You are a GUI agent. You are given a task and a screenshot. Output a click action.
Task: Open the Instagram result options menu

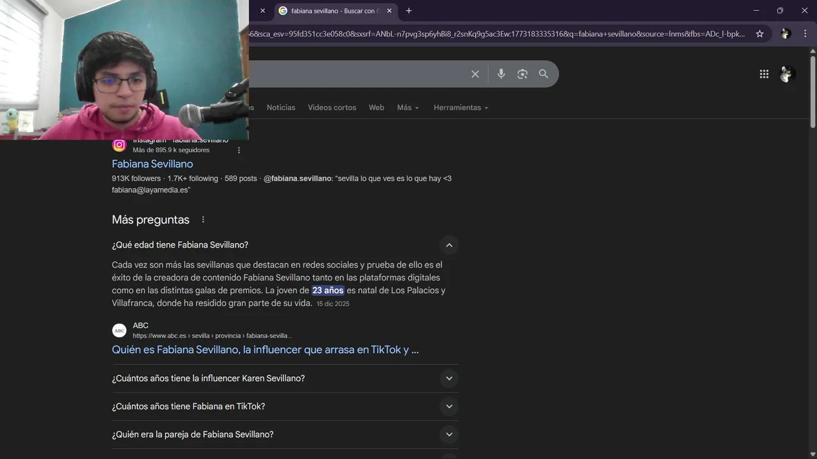239,150
